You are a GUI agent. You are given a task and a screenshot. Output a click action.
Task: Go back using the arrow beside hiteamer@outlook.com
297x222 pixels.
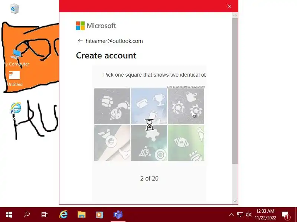(x=80, y=41)
